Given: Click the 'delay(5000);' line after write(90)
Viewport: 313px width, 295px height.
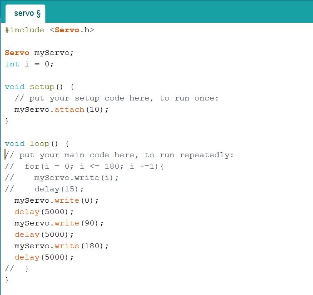Looking at the screenshot, I should (x=44, y=235).
